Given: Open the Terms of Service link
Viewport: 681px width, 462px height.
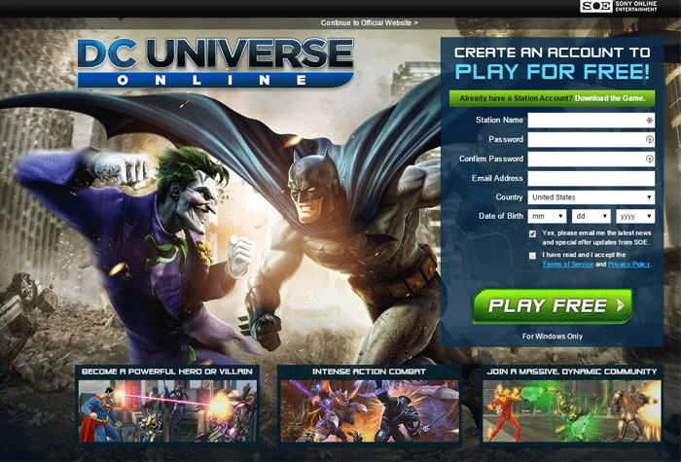Looking at the screenshot, I should tap(567, 264).
